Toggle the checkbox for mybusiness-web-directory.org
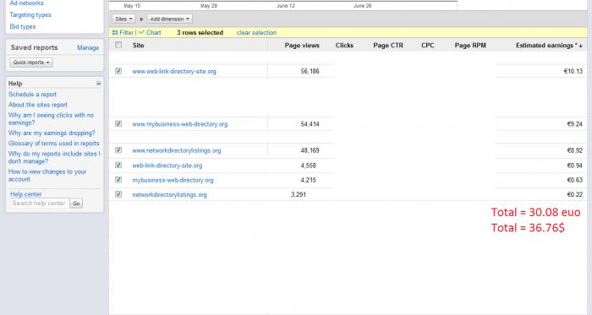This screenshot has width=592, height=315. point(118,180)
